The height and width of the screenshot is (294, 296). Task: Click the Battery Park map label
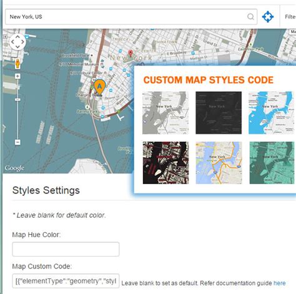click(x=87, y=112)
